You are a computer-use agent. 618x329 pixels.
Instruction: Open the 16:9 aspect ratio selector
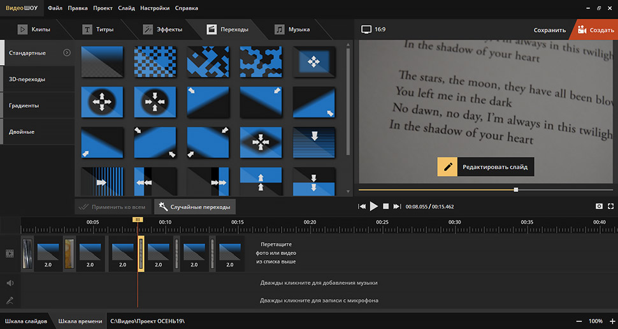point(373,29)
